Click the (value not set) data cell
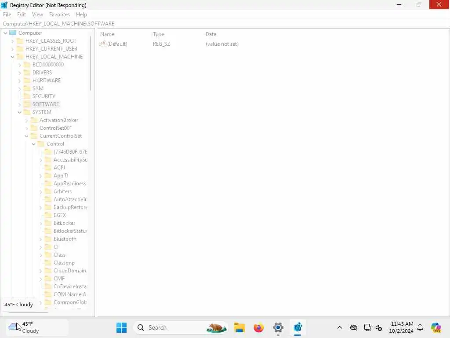Image resolution: width=450 pixels, height=338 pixels. pos(222,44)
